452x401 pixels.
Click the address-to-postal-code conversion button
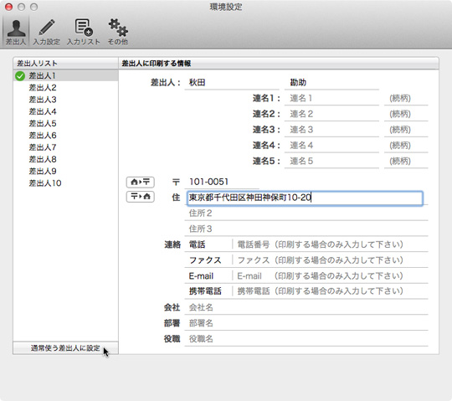coord(141,182)
